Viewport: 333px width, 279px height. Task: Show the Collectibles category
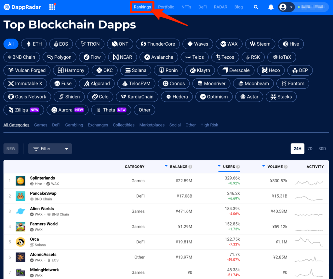click(124, 125)
